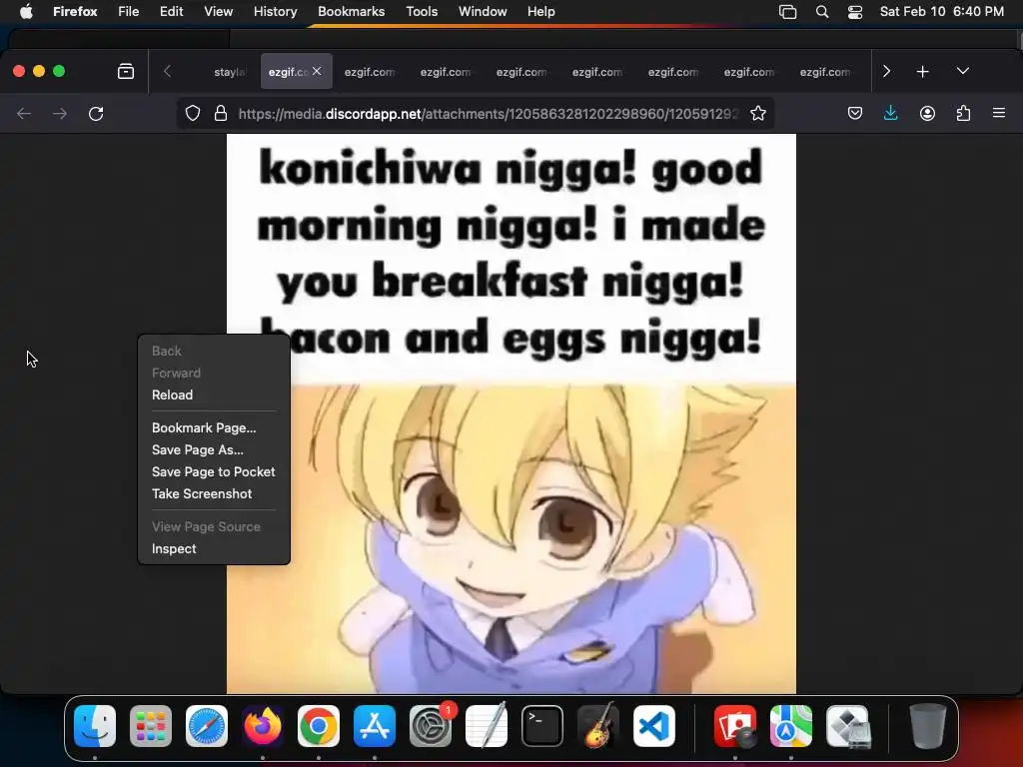Open System Settings from Dock

click(x=431, y=726)
